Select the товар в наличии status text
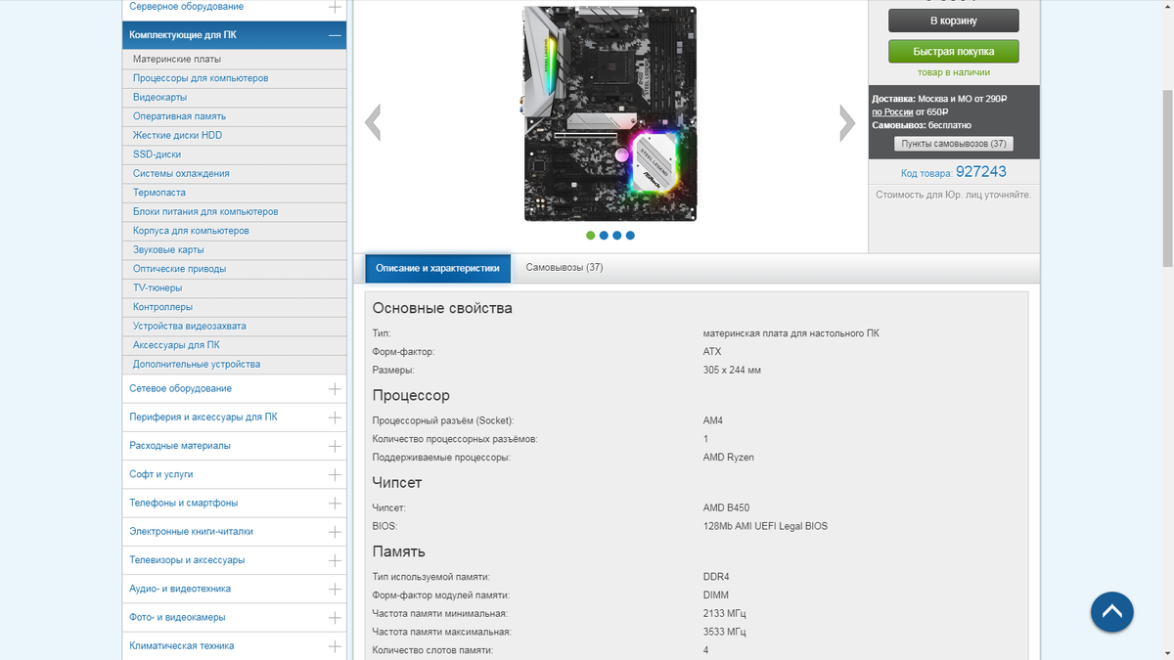 coord(954,72)
